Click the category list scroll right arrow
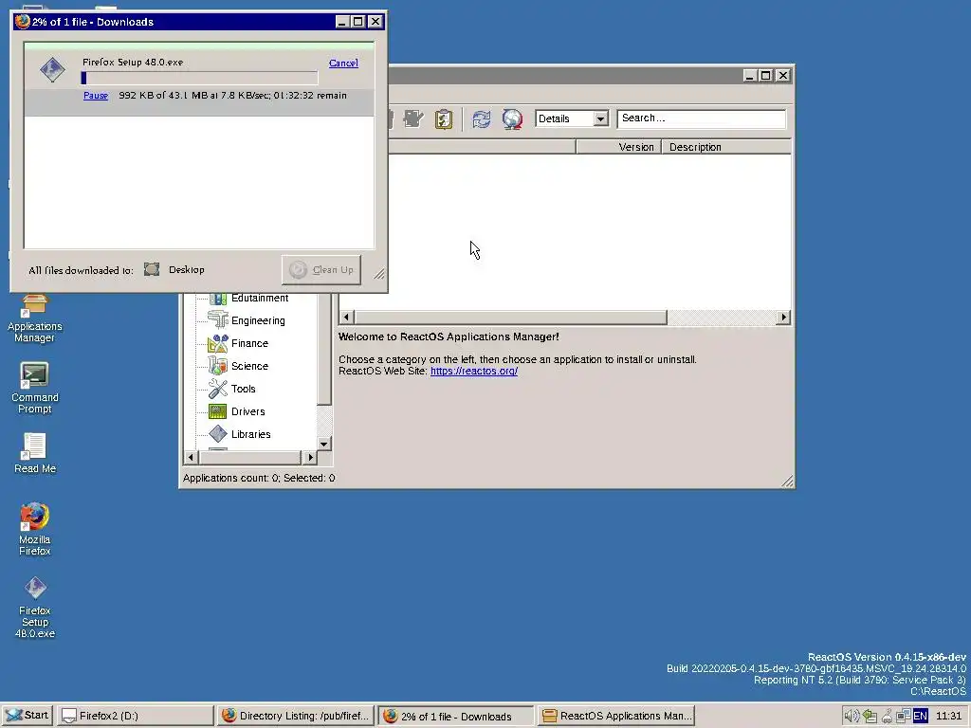The height and width of the screenshot is (728, 971). click(x=310, y=458)
